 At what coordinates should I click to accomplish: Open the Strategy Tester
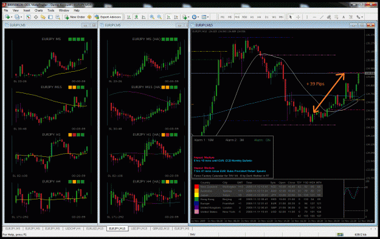58,17
